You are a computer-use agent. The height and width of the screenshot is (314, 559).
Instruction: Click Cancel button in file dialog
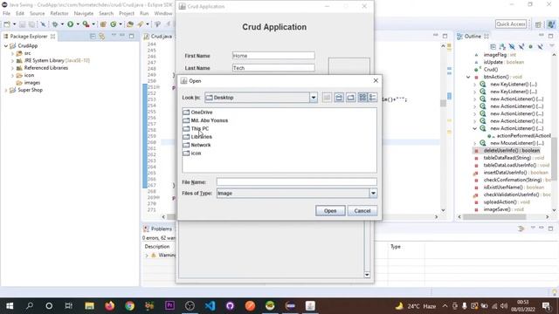pyautogui.click(x=362, y=211)
